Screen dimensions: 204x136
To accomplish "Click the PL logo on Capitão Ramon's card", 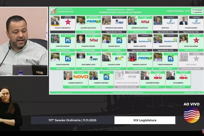I will point(68,40).
